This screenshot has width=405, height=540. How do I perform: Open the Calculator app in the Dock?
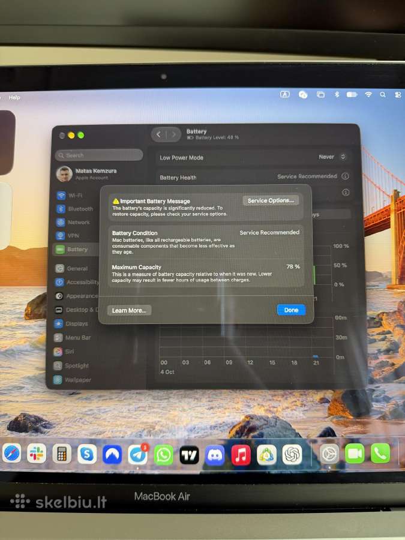[x=62, y=454]
